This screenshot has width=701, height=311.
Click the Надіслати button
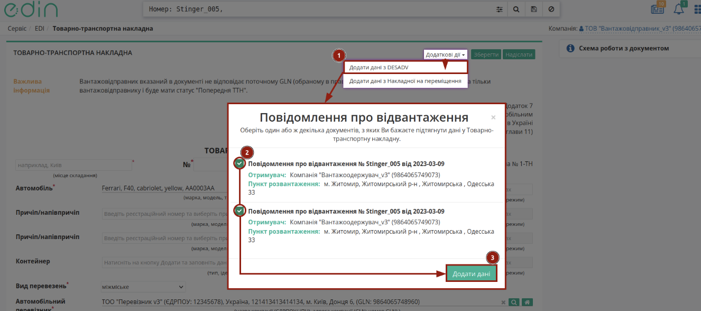(519, 54)
